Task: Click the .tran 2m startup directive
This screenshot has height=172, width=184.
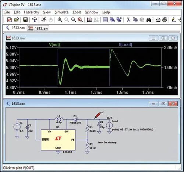Action: (x=107, y=143)
